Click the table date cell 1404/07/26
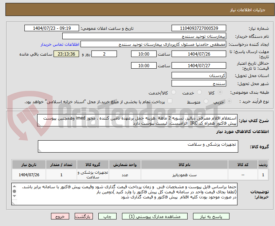Viewport: 275px width, 226px height. point(29,175)
